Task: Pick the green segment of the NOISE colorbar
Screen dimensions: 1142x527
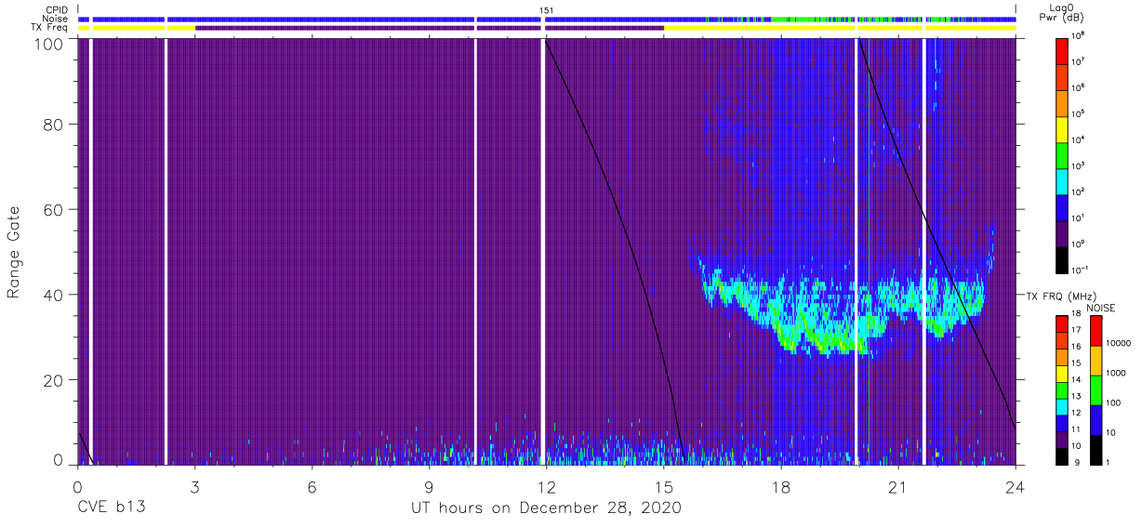Action: pyautogui.click(x=1095, y=389)
